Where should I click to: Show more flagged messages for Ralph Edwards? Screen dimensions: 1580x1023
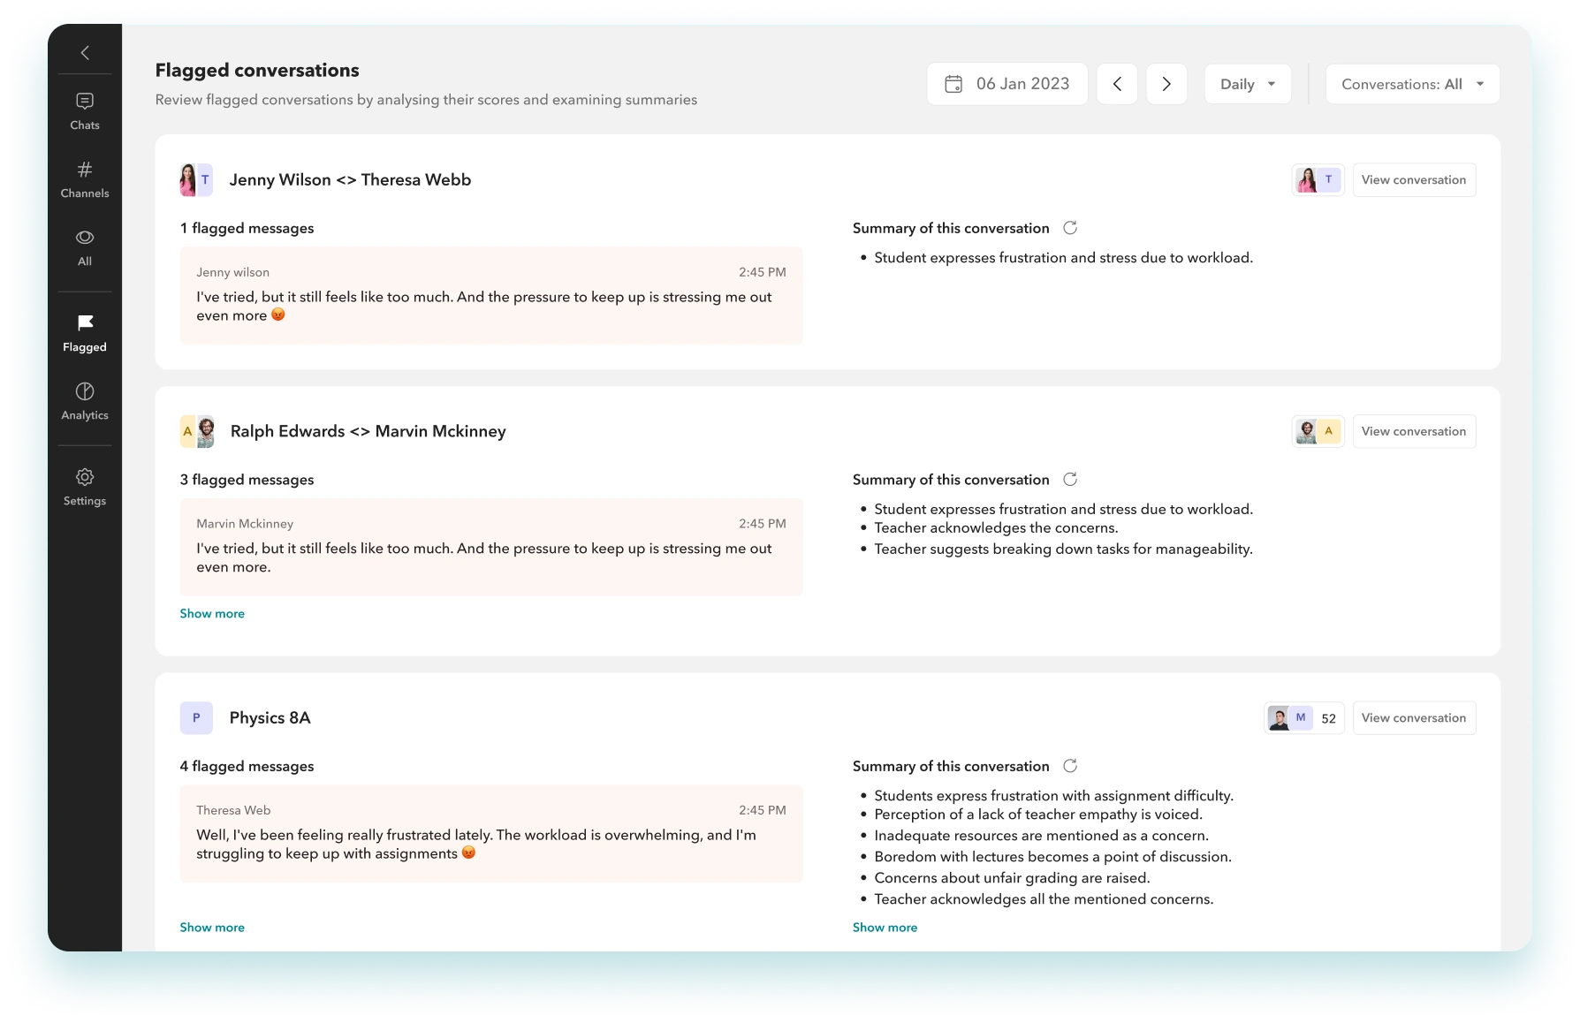click(212, 614)
